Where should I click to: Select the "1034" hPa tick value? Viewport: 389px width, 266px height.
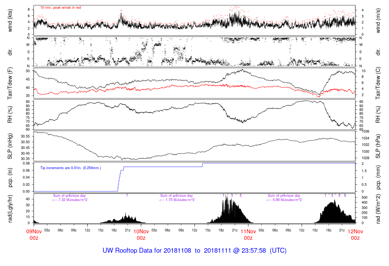366,138
